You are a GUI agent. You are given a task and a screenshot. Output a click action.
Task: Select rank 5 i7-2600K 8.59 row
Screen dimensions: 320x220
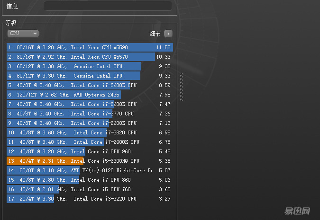[90, 85]
